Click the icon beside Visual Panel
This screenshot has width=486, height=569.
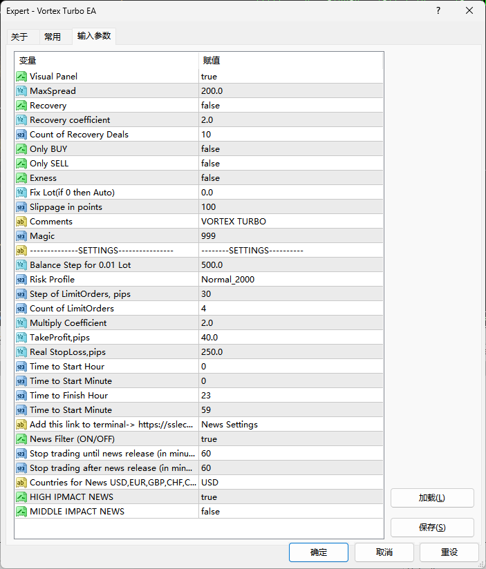point(21,77)
